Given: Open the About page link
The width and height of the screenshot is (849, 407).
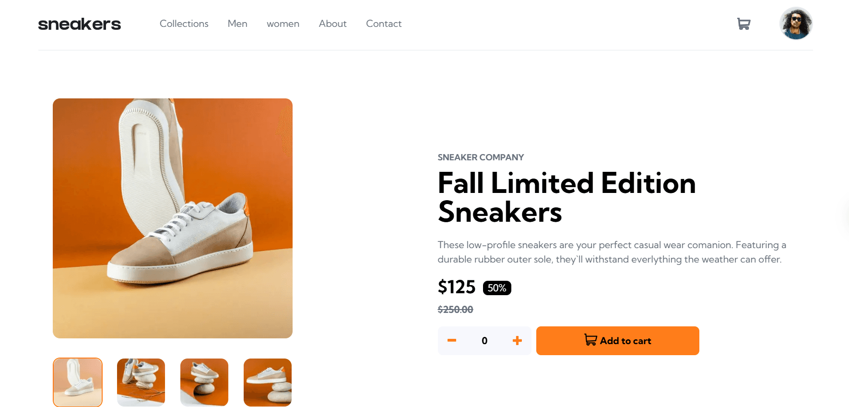Looking at the screenshot, I should tap(333, 24).
